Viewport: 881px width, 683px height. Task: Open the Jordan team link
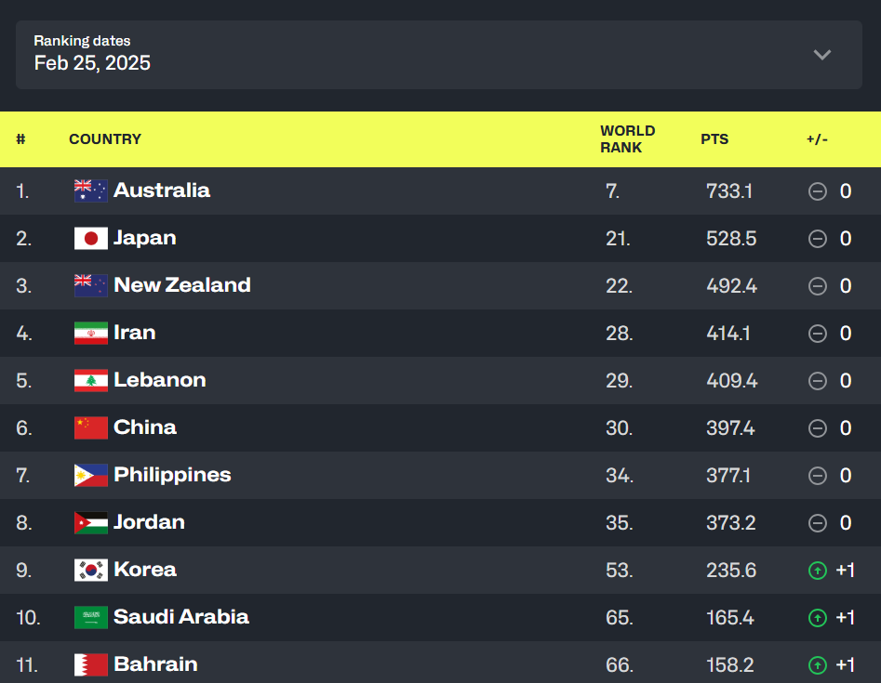[149, 522]
